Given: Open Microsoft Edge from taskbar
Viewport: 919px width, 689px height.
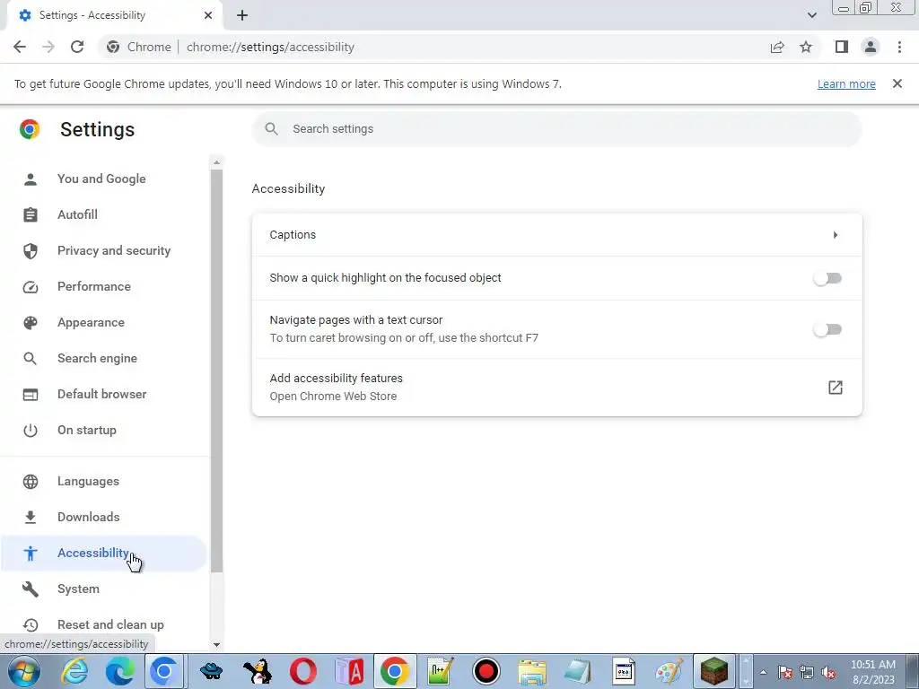Looking at the screenshot, I should pyautogui.click(x=119, y=671).
